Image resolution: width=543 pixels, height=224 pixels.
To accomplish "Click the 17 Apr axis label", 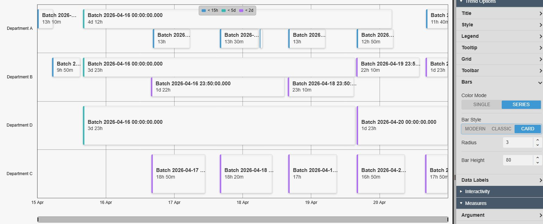I will [174, 202].
